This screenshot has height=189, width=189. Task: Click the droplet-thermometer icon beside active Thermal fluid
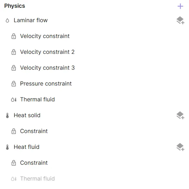(x=14, y=100)
